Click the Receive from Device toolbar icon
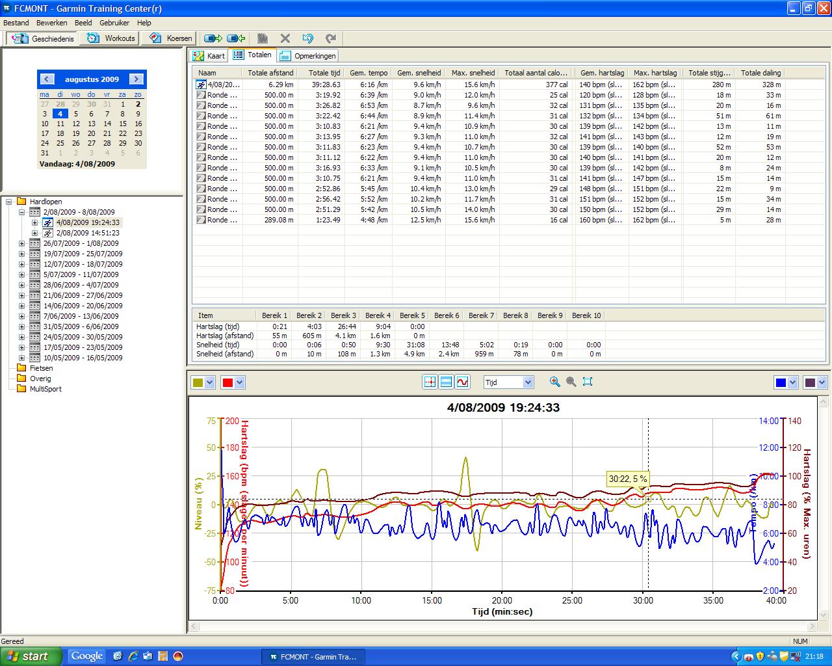 point(236,38)
